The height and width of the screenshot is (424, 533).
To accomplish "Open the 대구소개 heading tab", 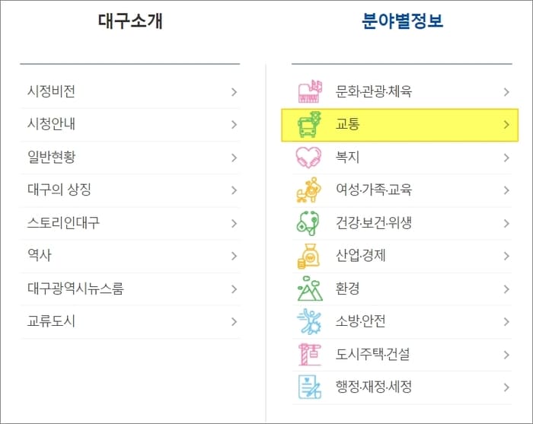I will (x=130, y=21).
